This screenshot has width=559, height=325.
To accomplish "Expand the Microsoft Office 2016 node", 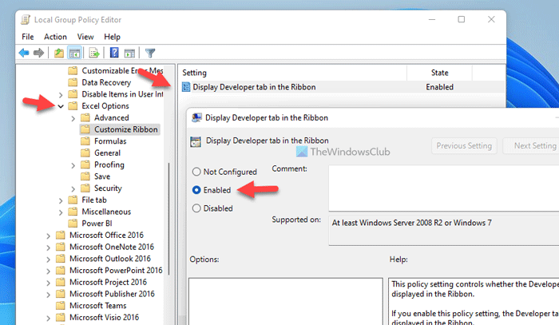I will click(x=48, y=236).
